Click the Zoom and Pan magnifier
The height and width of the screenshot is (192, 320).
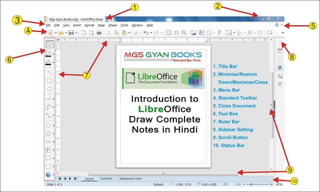tap(184, 33)
